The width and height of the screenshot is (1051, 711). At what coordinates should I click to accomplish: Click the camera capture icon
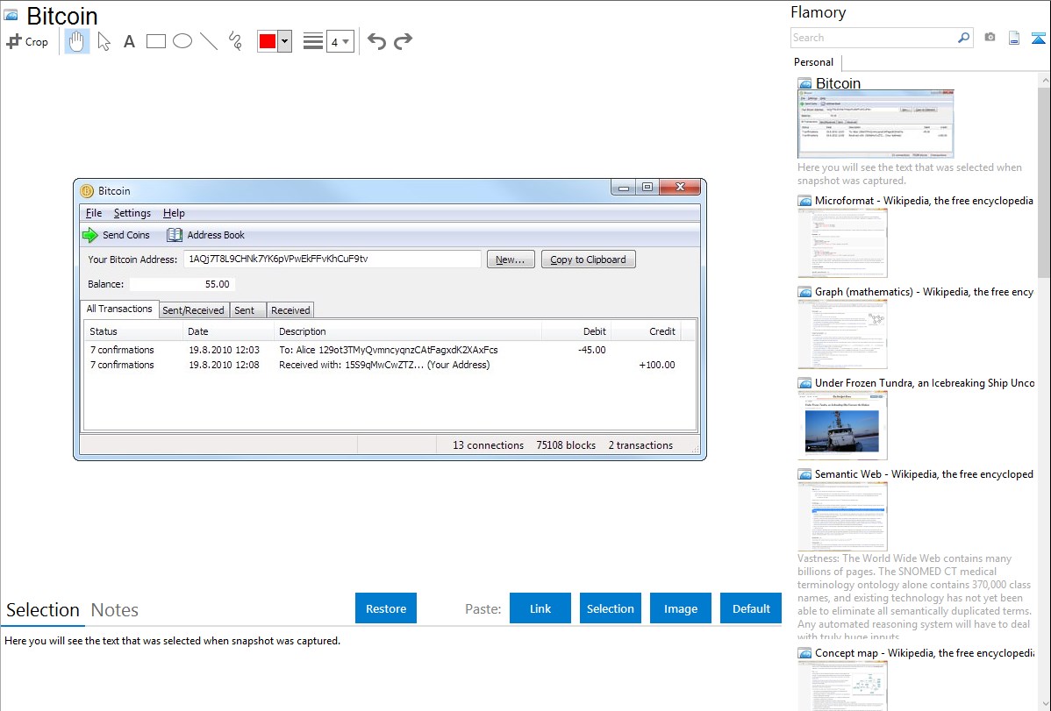click(x=990, y=38)
